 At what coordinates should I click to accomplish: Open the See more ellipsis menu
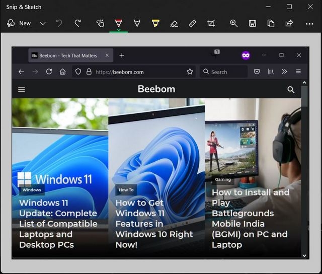pos(309,23)
